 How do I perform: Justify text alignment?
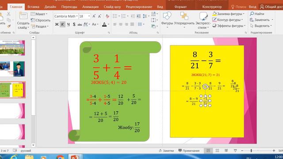pyautogui.click(x=132, y=24)
